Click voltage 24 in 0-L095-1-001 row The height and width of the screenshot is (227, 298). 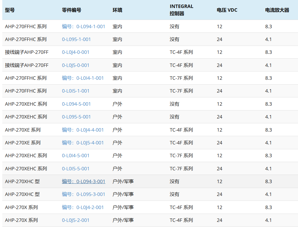220,39
